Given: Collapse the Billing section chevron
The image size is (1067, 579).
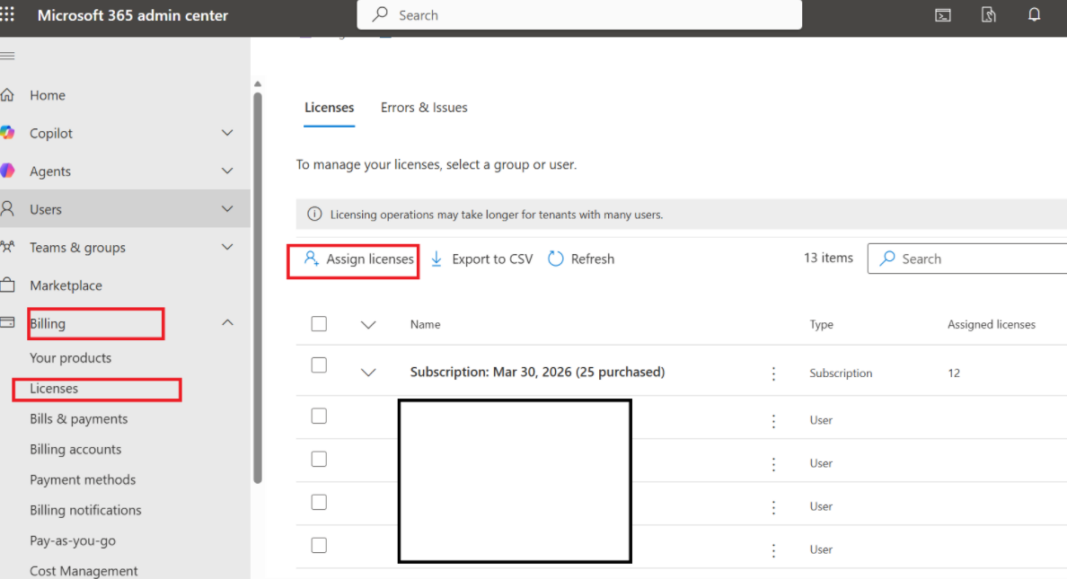Looking at the screenshot, I should 227,322.
